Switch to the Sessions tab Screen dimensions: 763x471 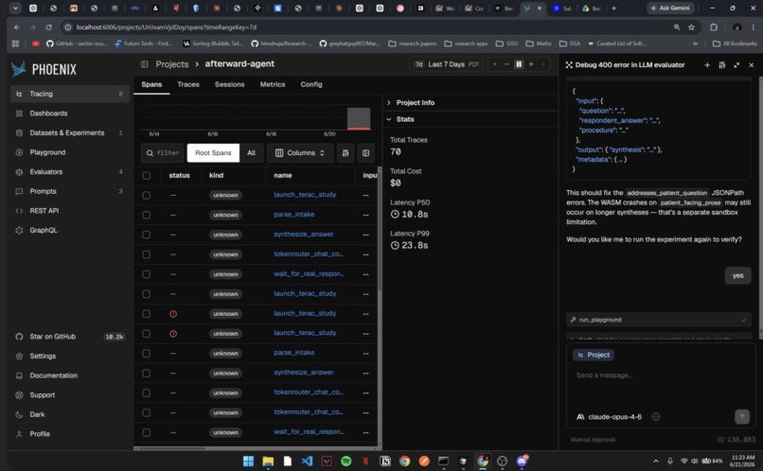point(230,84)
